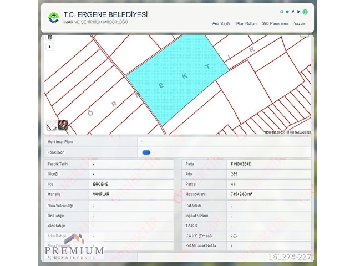Click the Kot Alınacak Nokta label
Screen dimensions: 355x266
(201, 245)
